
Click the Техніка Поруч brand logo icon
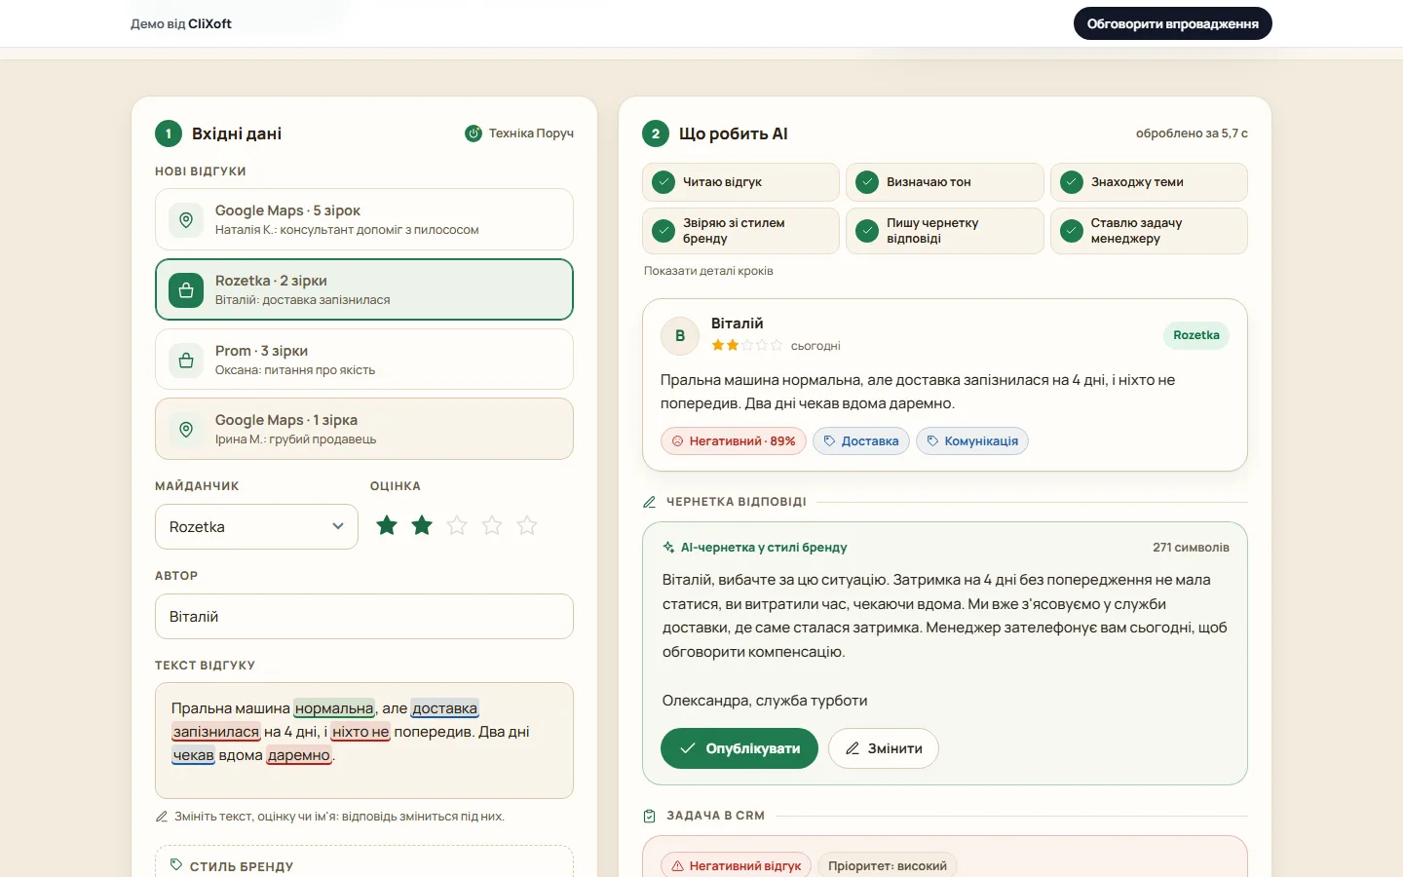point(474,133)
